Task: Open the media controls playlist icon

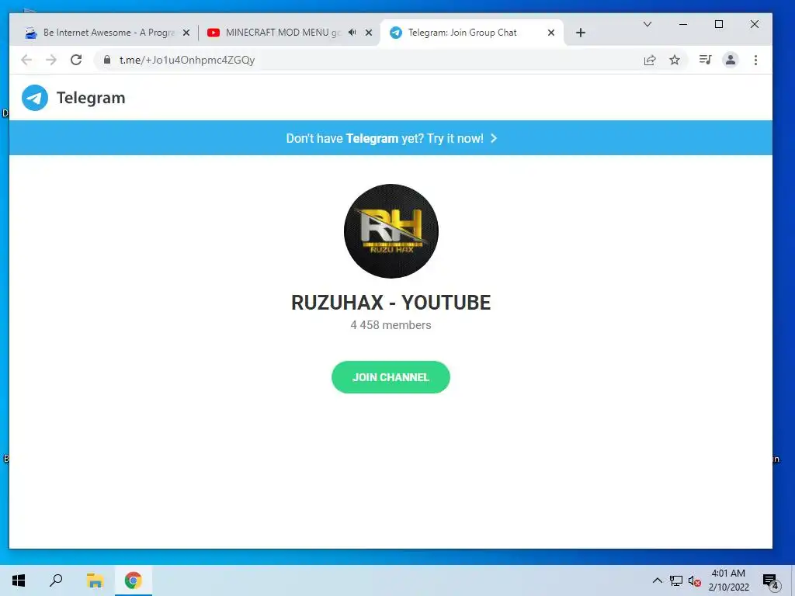Action: (705, 60)
